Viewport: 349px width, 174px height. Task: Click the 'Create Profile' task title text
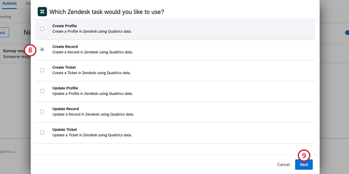coord(64,26)
